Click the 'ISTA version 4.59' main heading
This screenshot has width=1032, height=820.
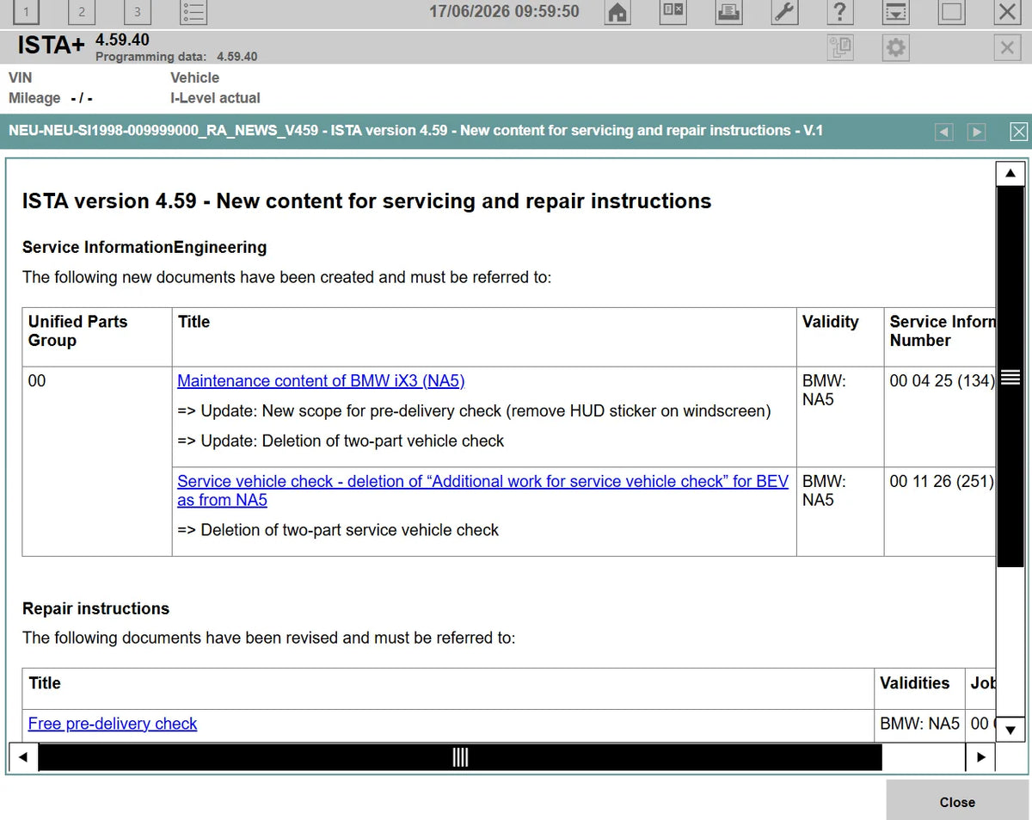coord(366,201)
